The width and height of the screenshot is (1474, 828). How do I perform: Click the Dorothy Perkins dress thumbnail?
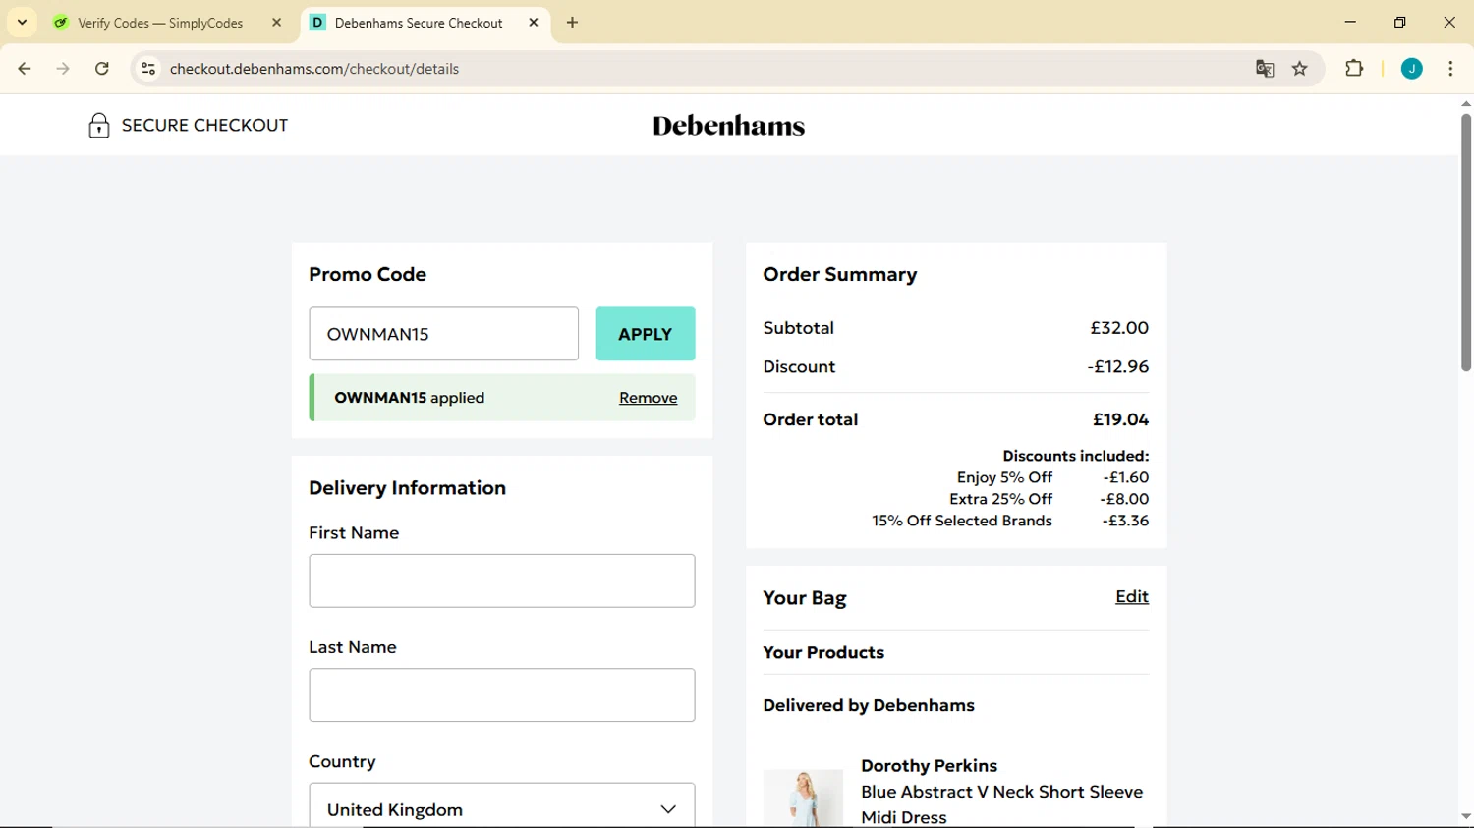coord(803,798)
